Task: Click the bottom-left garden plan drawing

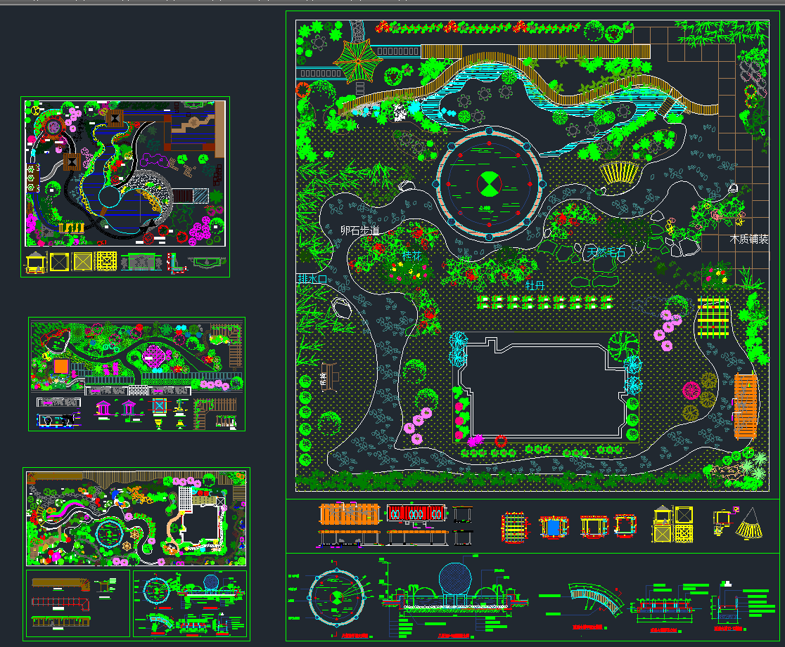Action: (136, 518)
